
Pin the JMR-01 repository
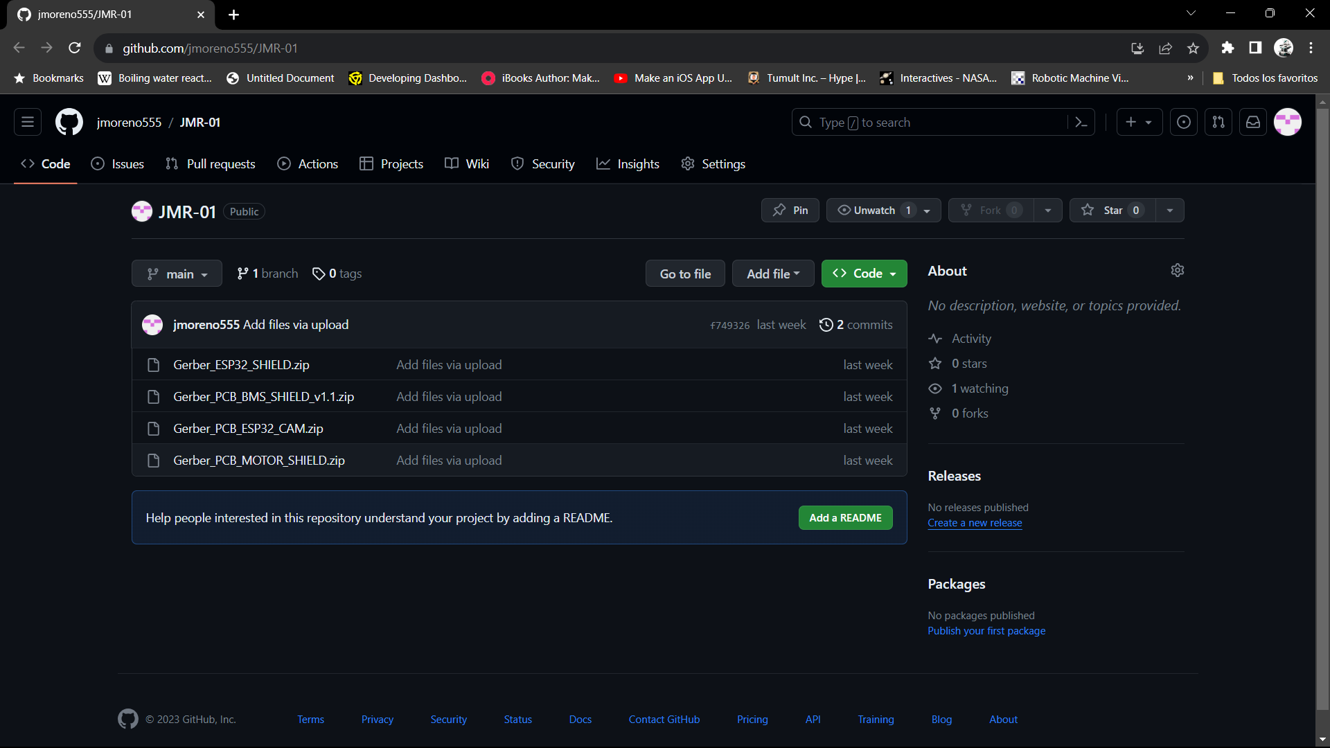tap(790, 211)
